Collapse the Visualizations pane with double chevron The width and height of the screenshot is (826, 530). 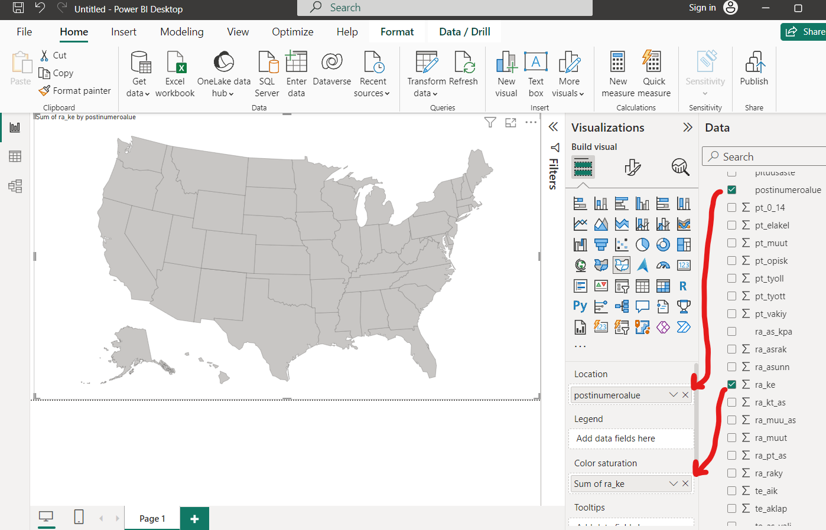pos(687,127)
